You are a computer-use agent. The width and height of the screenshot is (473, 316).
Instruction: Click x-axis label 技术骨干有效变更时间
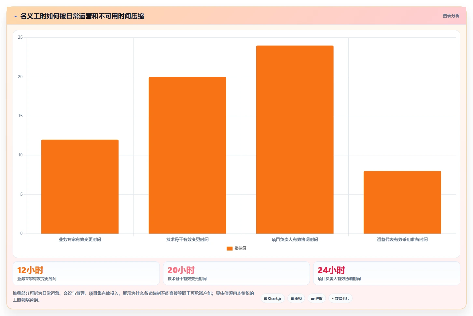pos(187,239)
